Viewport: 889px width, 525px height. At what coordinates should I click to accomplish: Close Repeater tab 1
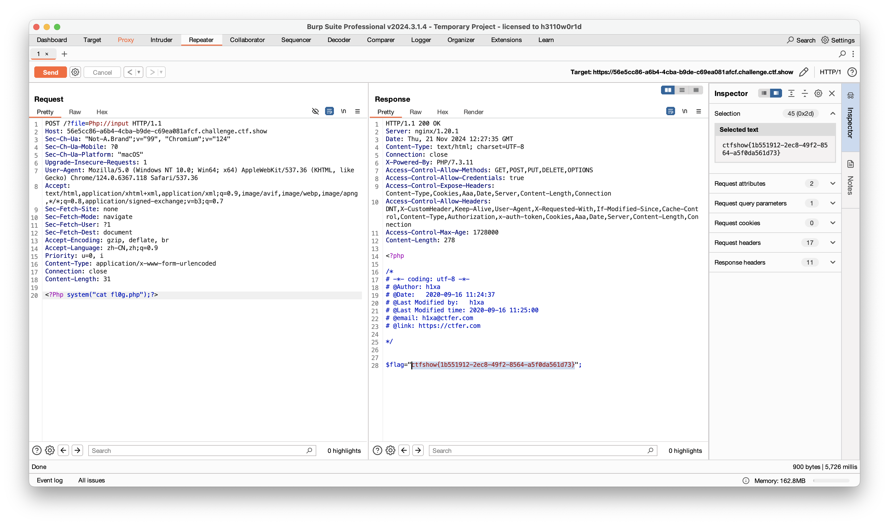click(x=47, y=54)
